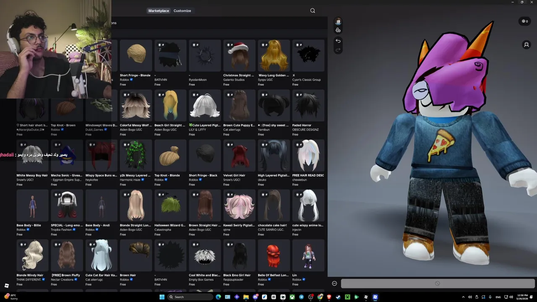Viewport: 537px width, 302px height.
Task: Select the y2k Messy Layered green hair
Action: tap(136, 156)
